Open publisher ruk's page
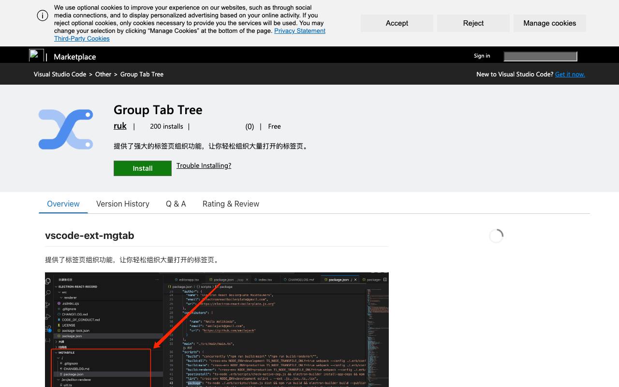 coord(120,126)
